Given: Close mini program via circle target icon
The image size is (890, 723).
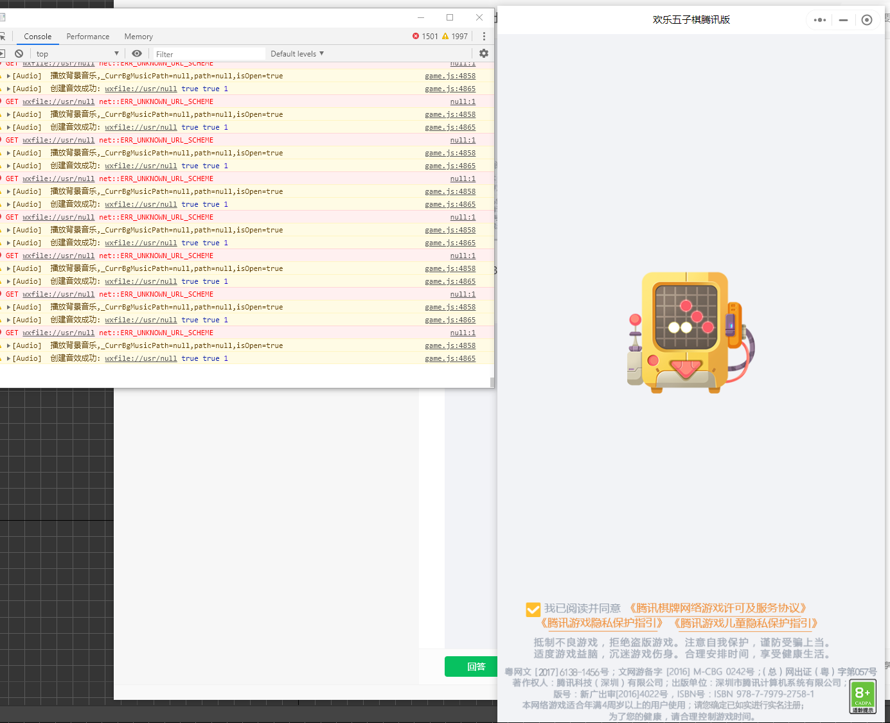Looking at the screenshot, I should [x=867, y=20].
